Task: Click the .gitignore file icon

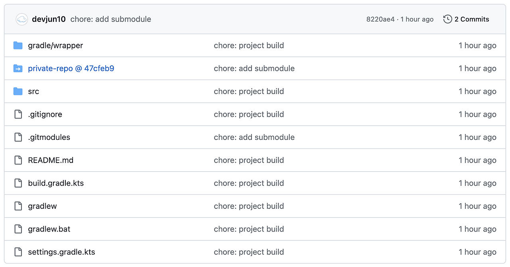Action: (x=18, y=114)
